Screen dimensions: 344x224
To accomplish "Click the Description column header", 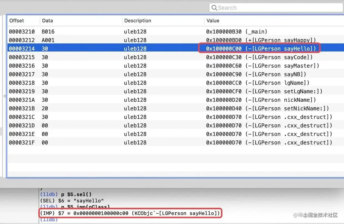I will click(138, 21).
